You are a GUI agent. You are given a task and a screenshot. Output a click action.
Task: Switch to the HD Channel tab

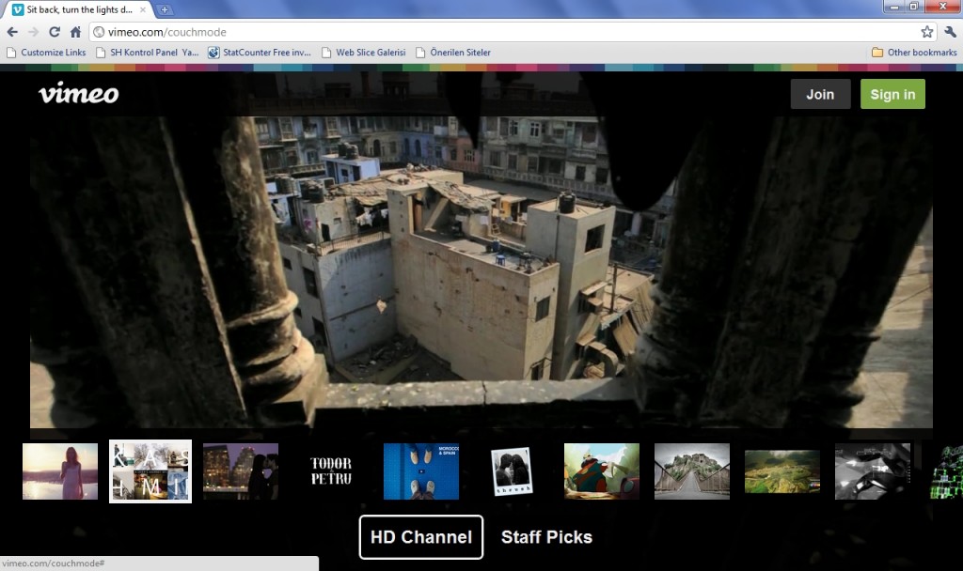420,537
